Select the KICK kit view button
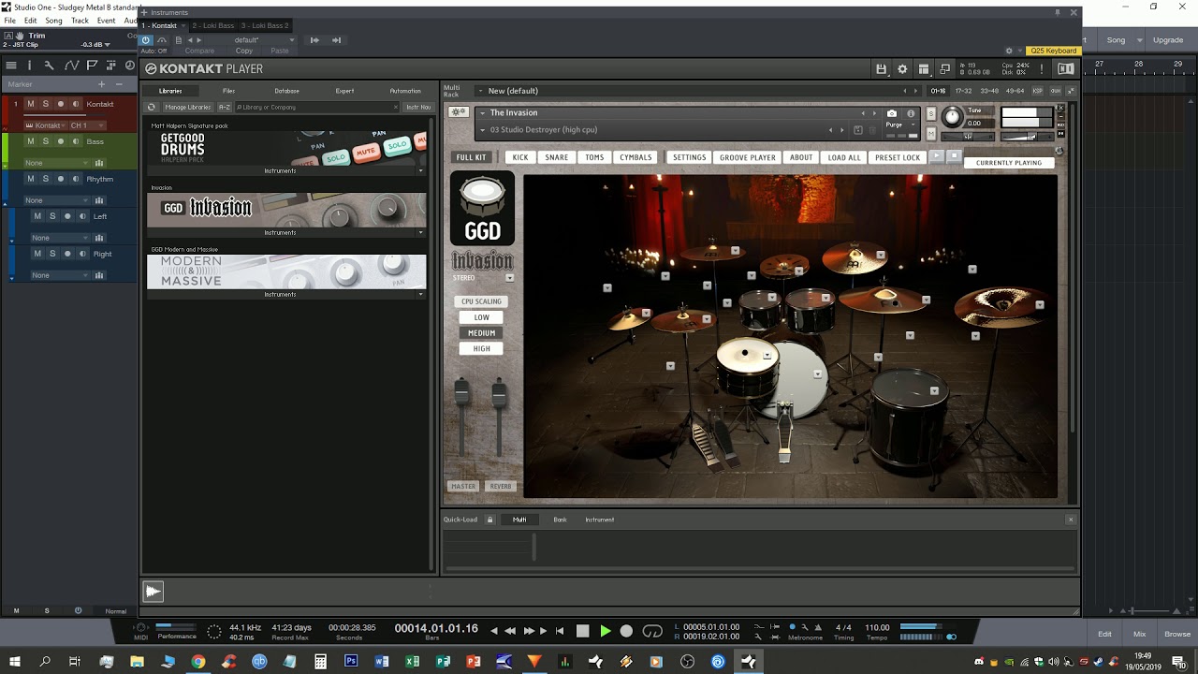Image resolution: width=1198 pixels, height=674 pixels. pos(519,157)
